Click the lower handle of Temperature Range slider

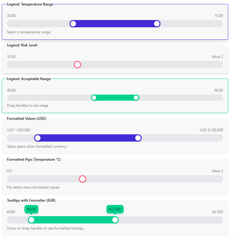coord(73,24)
